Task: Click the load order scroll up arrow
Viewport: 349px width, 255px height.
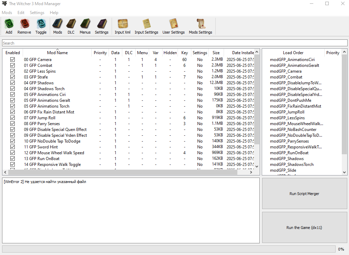Action: (x=344, y=52)
